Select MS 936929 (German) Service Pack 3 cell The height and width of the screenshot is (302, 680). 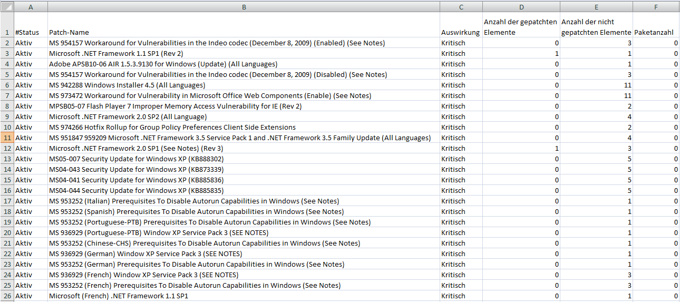tap(244, 254)
